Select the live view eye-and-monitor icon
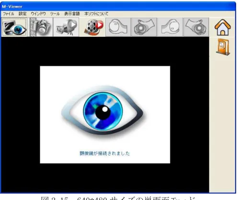Image resolution: width=239 pixels, height=200 pixels. tap(14, 27)
